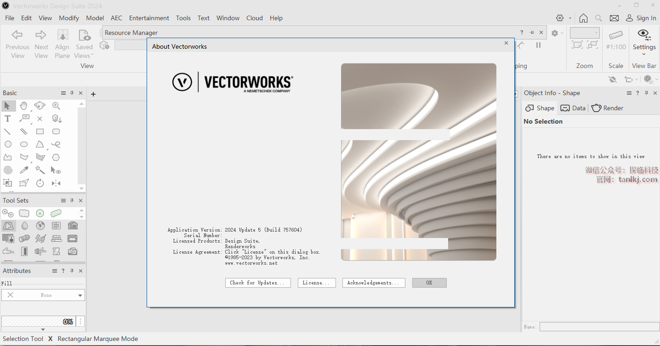Pin the Basic tool palette

coord(72,93)
